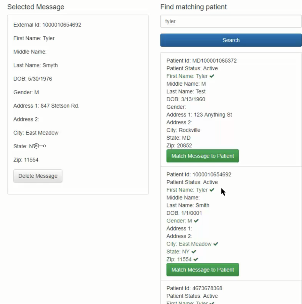The height and width of the screenshot is (304, 302).
Task: Click the Address 1: 847 Stetson Rd. line
Action: pyautogui.click(x=46, y=106)
